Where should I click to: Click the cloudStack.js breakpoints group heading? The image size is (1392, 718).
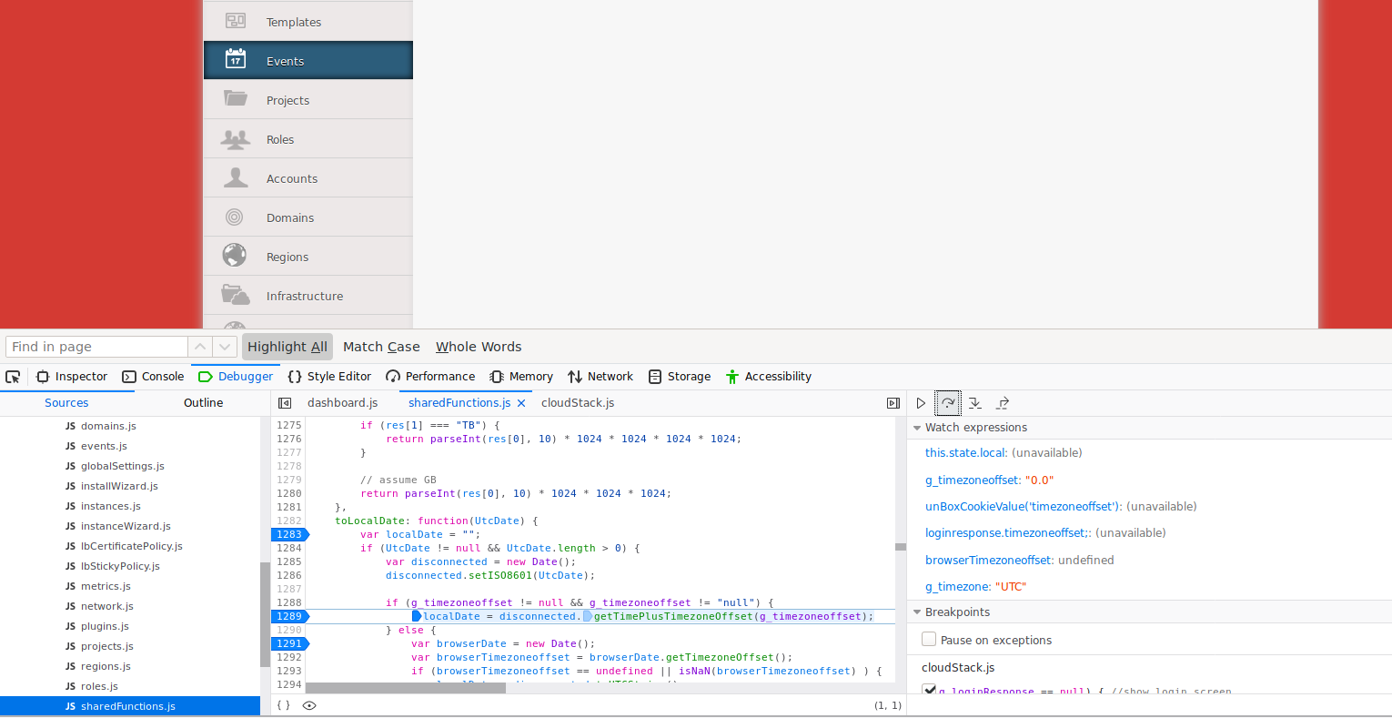click(958, 667)
